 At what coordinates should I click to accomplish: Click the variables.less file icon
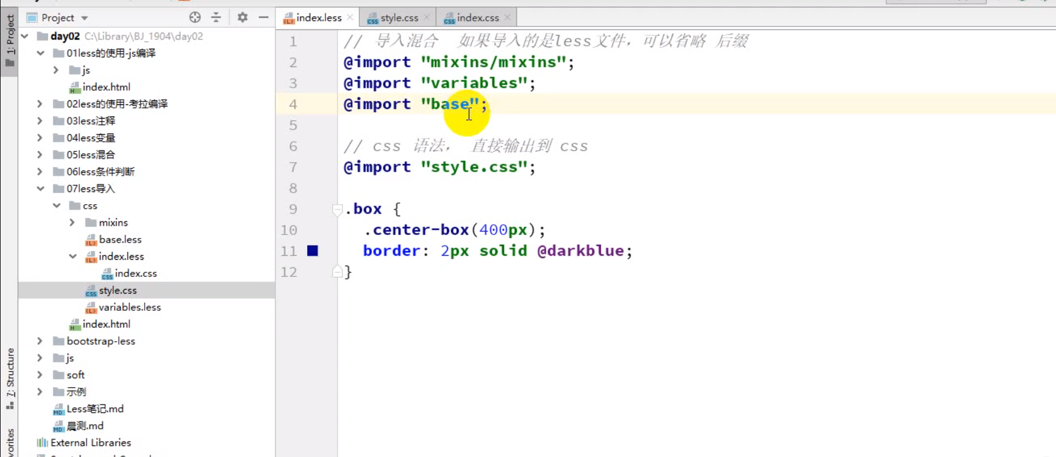[x=91, y=307]
